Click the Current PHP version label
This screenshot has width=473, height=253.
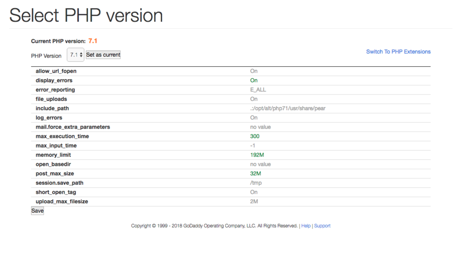pyautogui.click(x=58, y=41)
